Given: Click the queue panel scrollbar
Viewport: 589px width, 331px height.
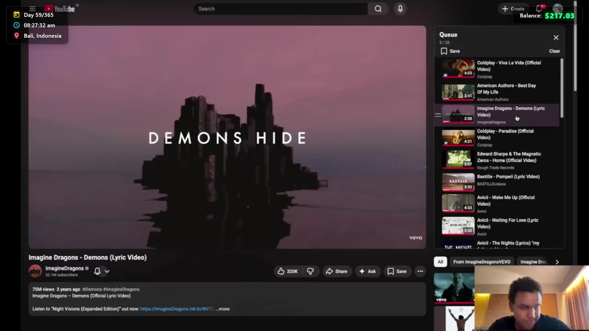Looking at the screenshot, I should click(x=561, y=88).
